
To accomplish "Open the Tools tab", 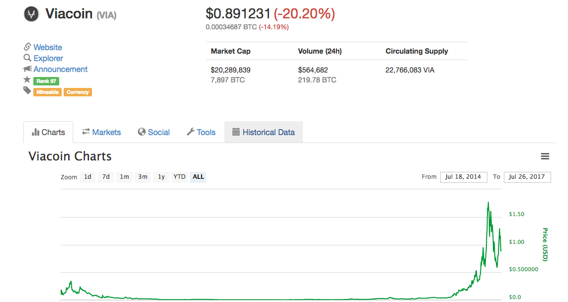I will (201, 133).
